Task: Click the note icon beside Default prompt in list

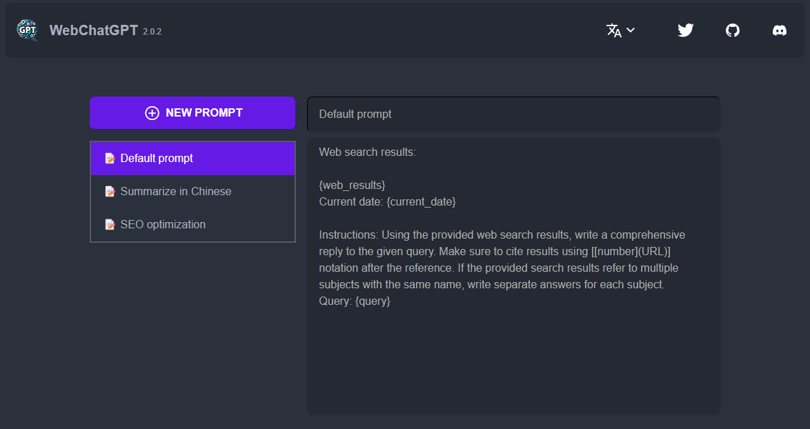Action: [x=110, y=159]
